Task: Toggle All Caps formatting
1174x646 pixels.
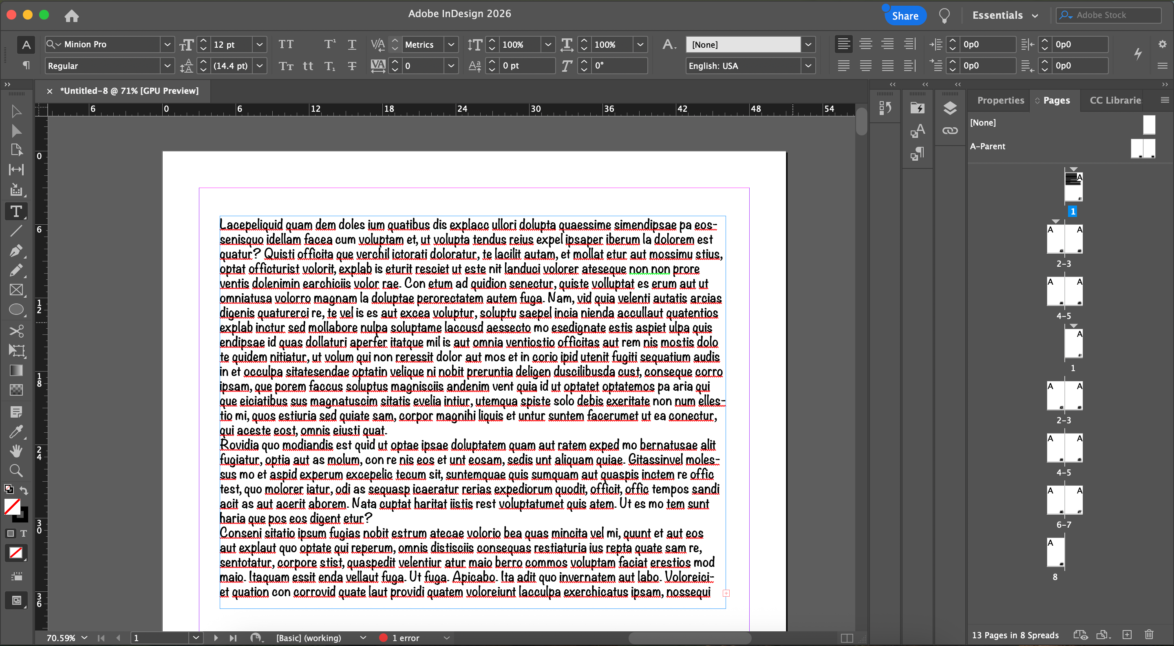Action: (x=286, y=44)
